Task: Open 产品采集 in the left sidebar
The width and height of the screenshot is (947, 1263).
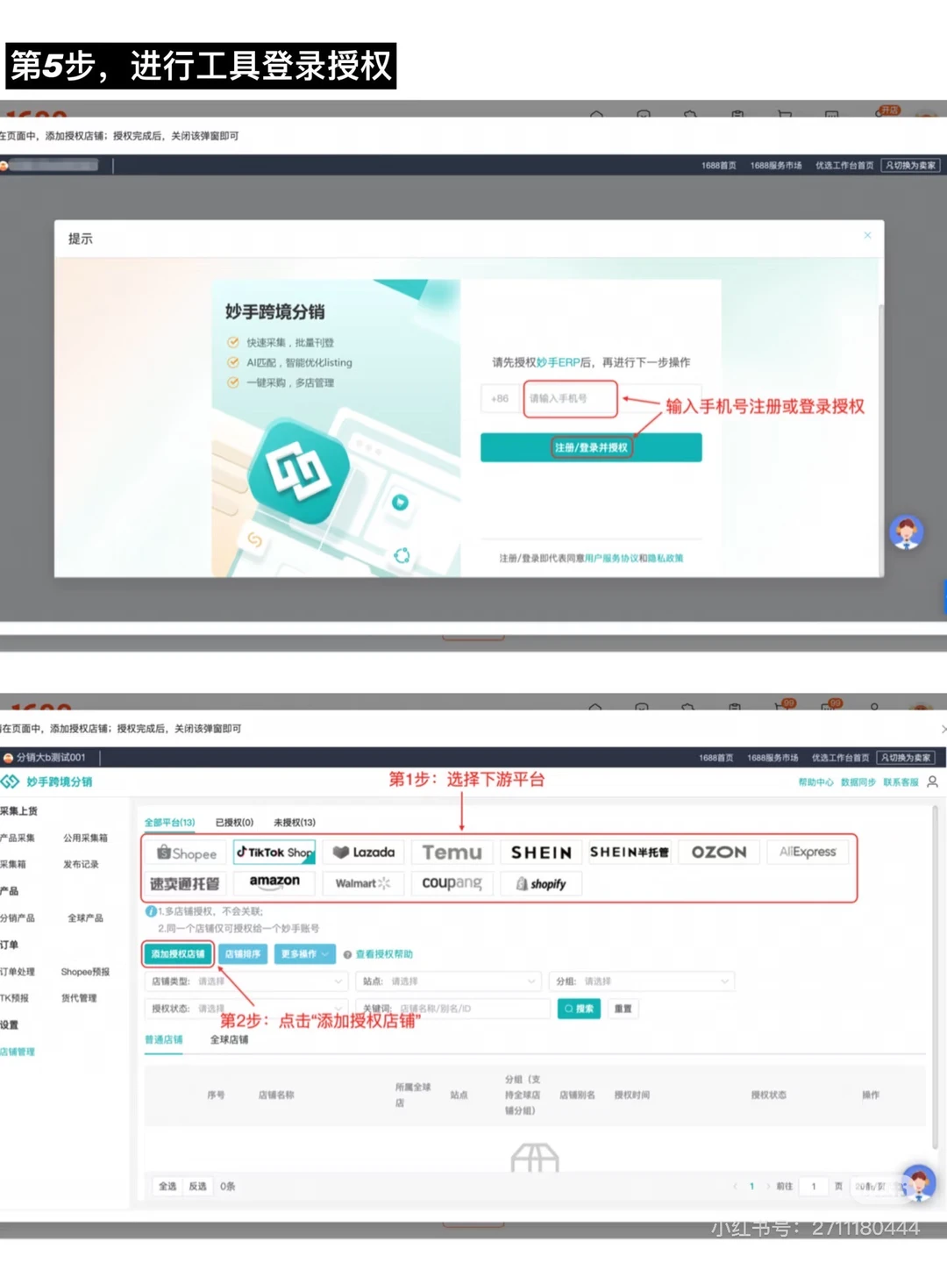Action: [17, 838]
